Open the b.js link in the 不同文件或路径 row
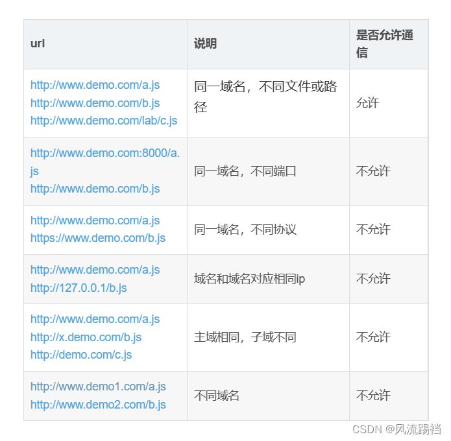 tap(95, 103)
